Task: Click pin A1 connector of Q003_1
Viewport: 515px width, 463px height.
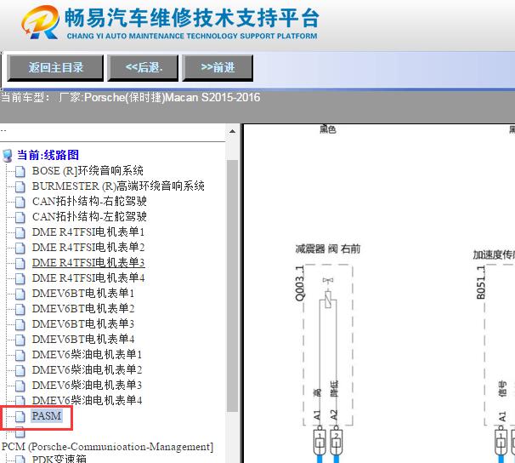Action: click(320, 441)
